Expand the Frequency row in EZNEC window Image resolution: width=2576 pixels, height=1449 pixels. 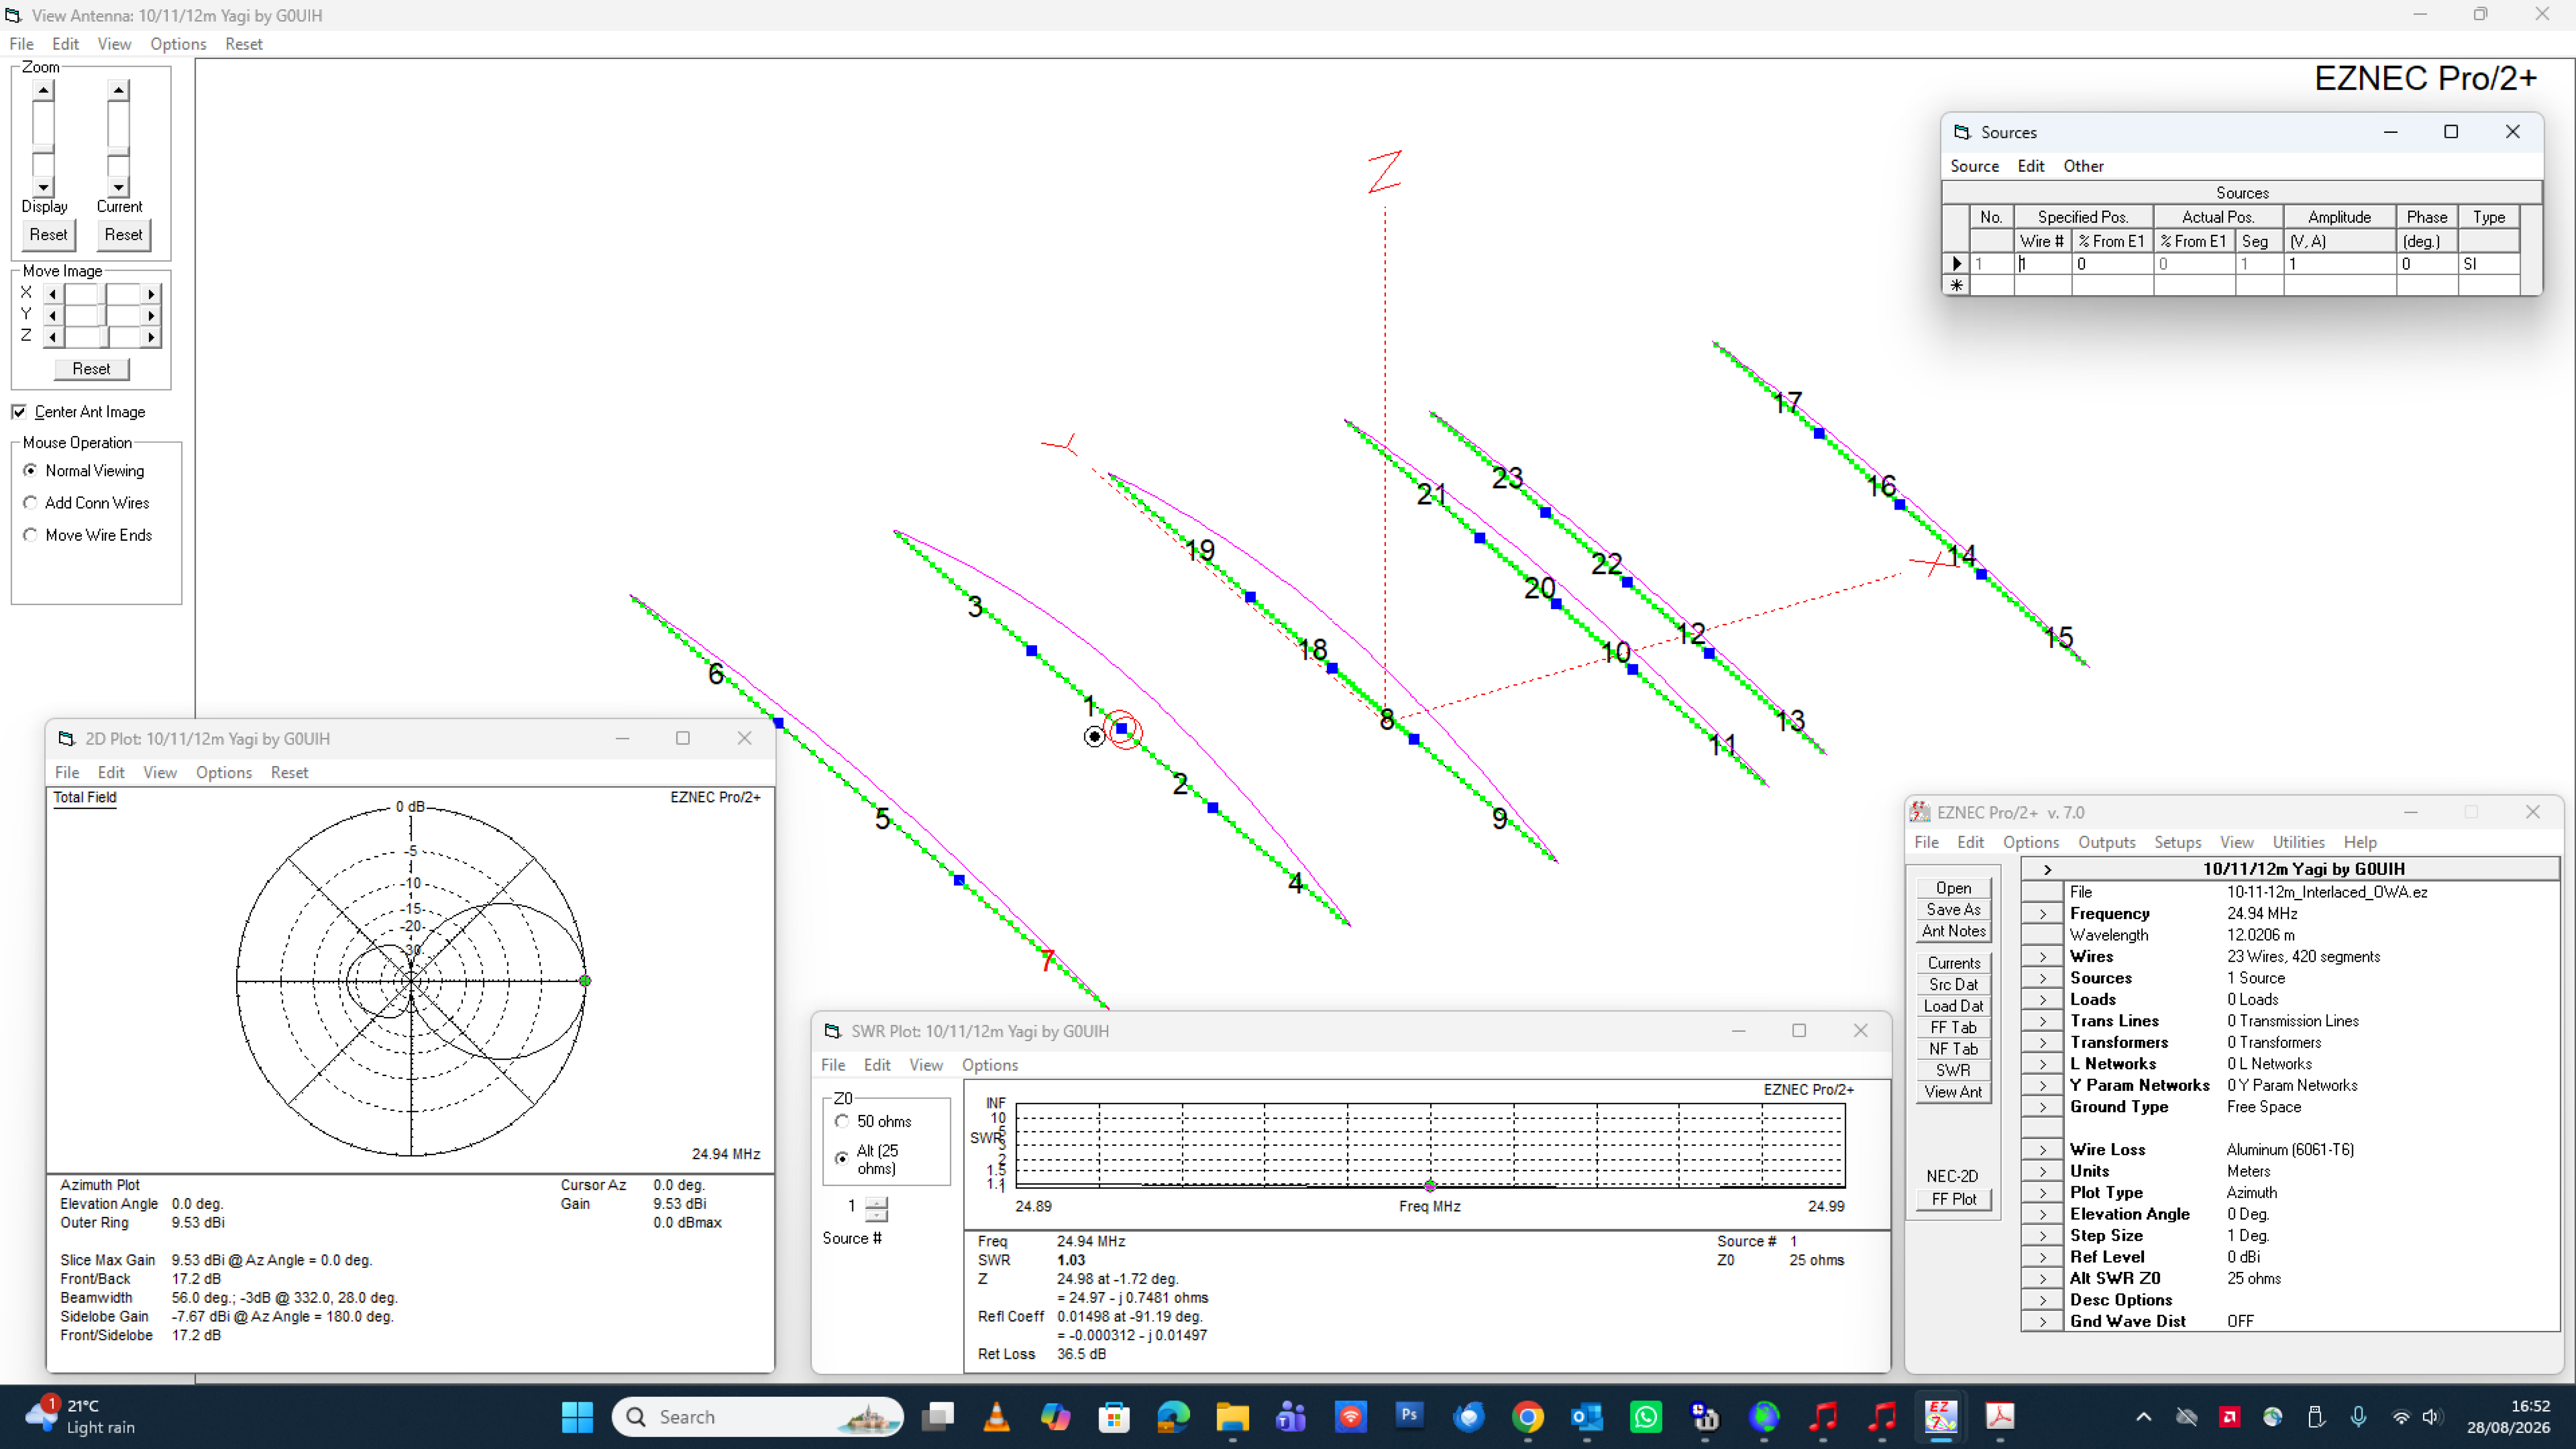click(2043, 914)
